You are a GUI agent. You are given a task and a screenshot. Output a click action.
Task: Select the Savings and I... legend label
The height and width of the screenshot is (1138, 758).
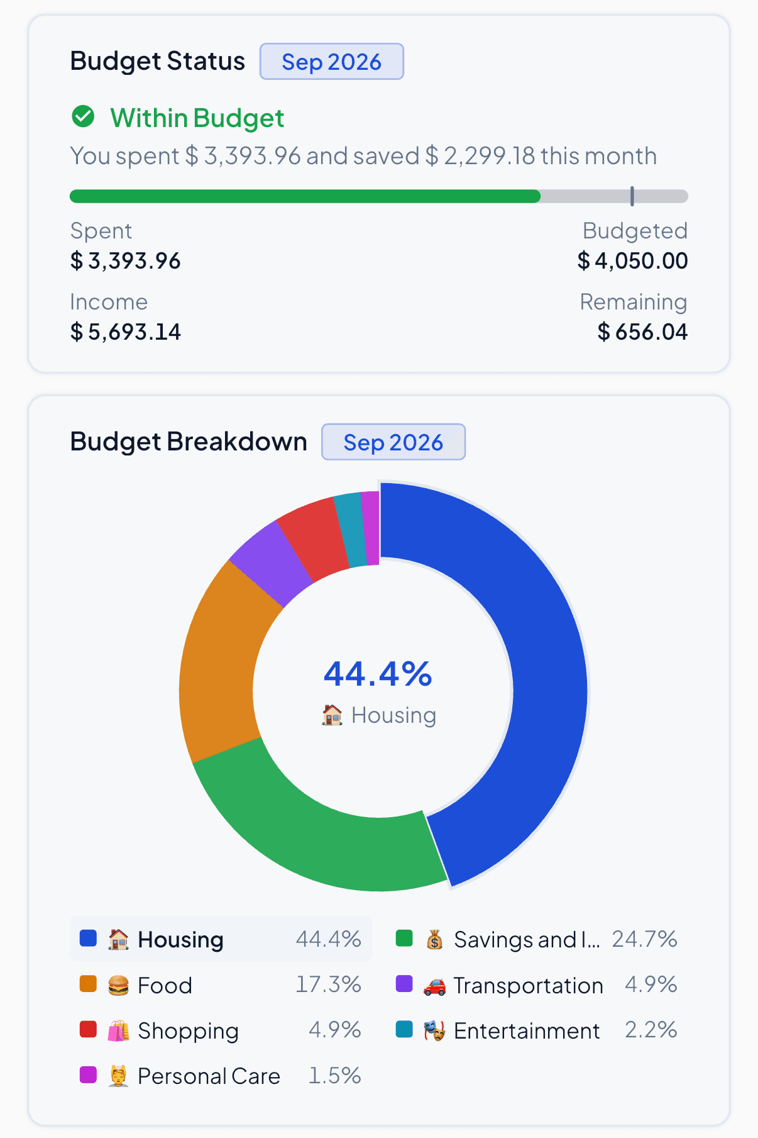(x=527, y=939)
